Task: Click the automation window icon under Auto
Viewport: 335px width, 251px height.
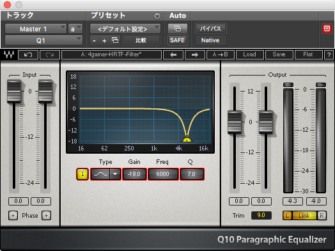Action: click(178, 28)
